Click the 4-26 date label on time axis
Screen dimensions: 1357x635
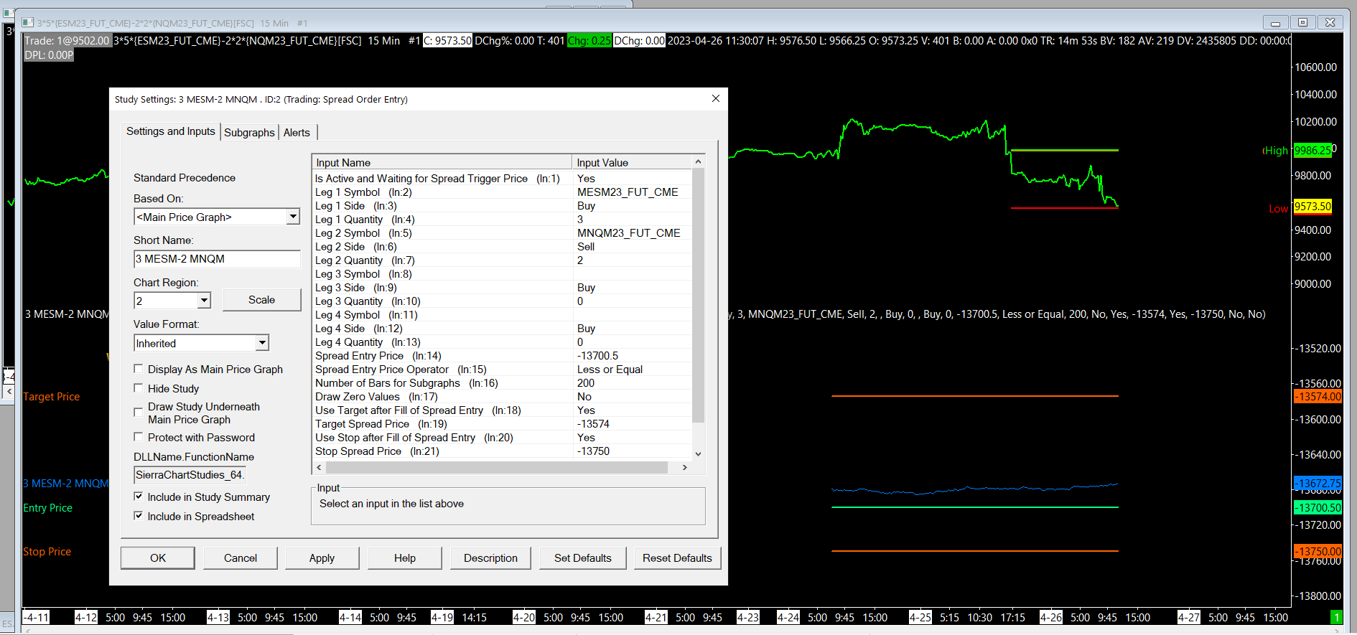point(1051,617)
